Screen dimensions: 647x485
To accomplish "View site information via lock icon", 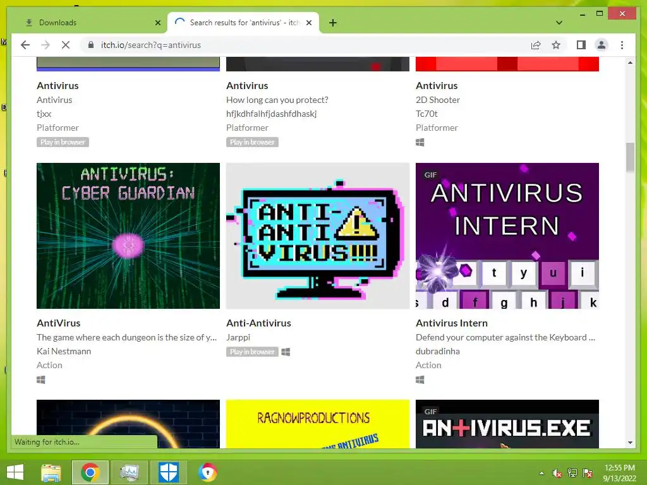I will [x=91, y=45].
